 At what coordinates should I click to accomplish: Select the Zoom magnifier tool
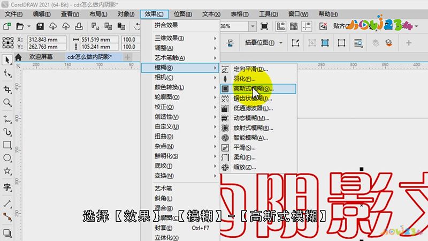tap(7, 103)
